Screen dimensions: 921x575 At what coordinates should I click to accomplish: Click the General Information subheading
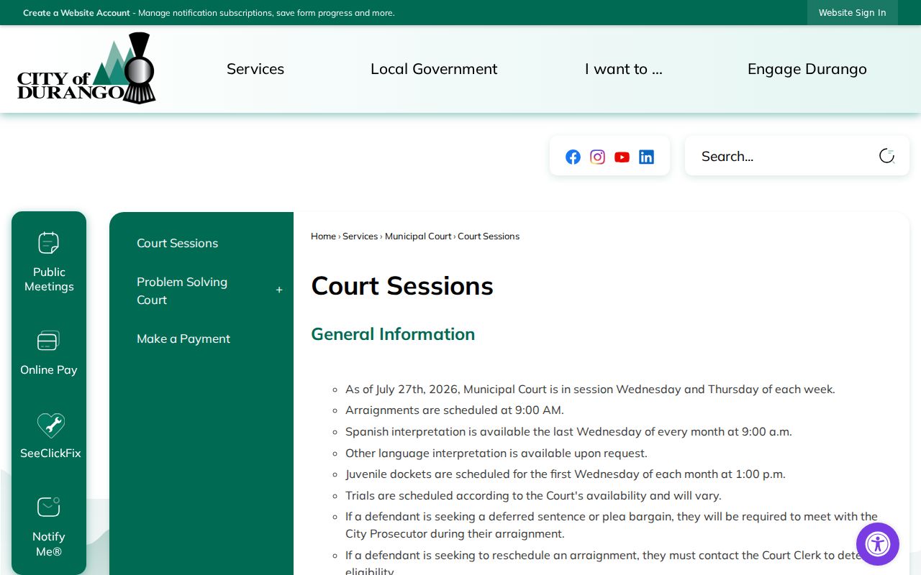pyautogui.click(x=393, y=334)
